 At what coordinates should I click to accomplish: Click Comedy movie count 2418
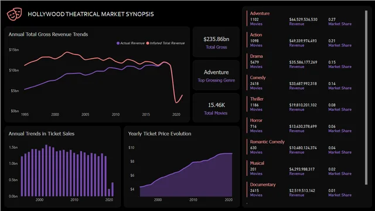point(254,84)
